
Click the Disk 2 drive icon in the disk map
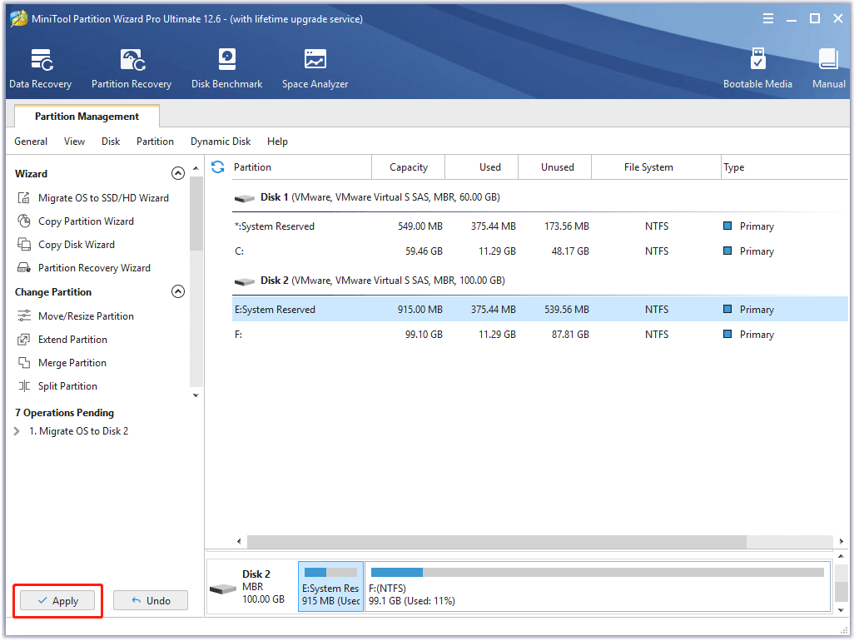coord(223,589)
